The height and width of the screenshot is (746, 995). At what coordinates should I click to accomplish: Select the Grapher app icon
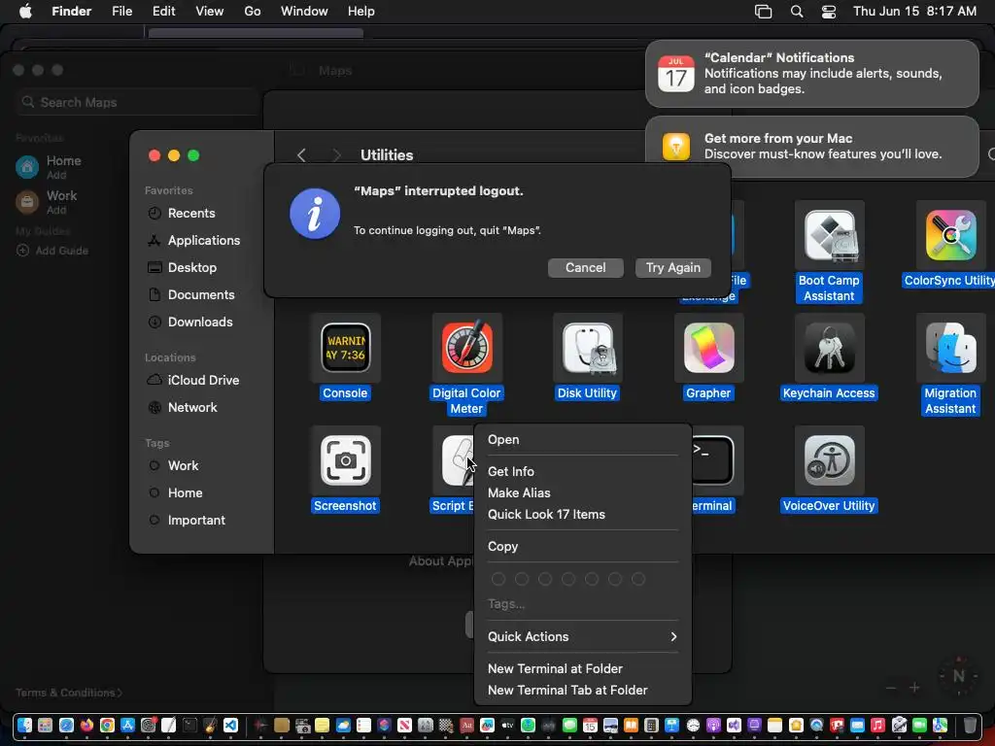[x=708, y=348]
